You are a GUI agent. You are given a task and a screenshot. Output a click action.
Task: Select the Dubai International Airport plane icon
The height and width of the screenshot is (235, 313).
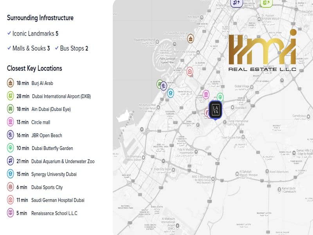11,96
